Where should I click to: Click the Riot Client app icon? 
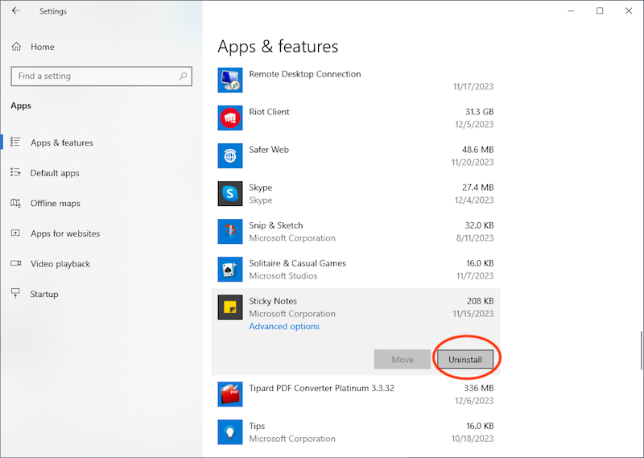(230, 118)
